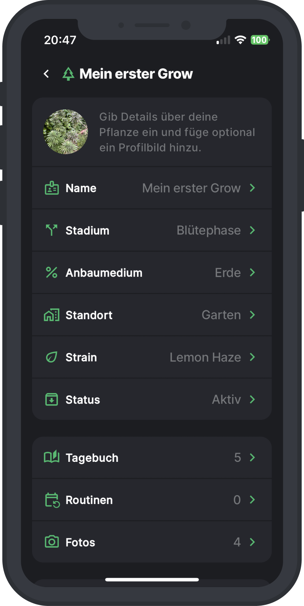
Task: Tap the ID card icon beside Name
Action: 52,188
